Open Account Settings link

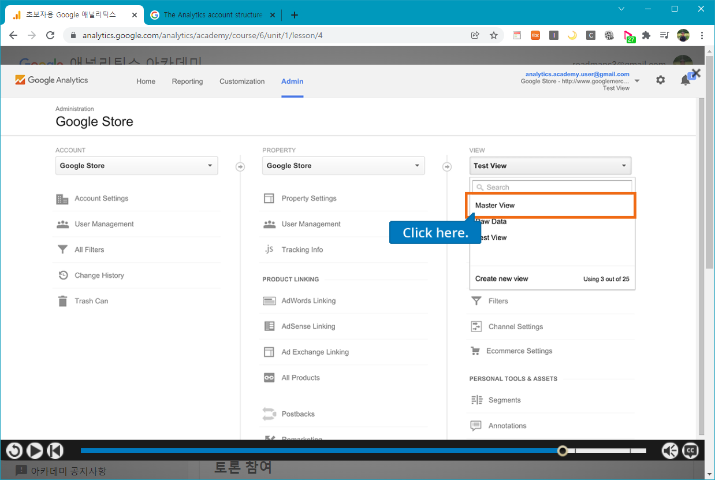tap(102, 199)
